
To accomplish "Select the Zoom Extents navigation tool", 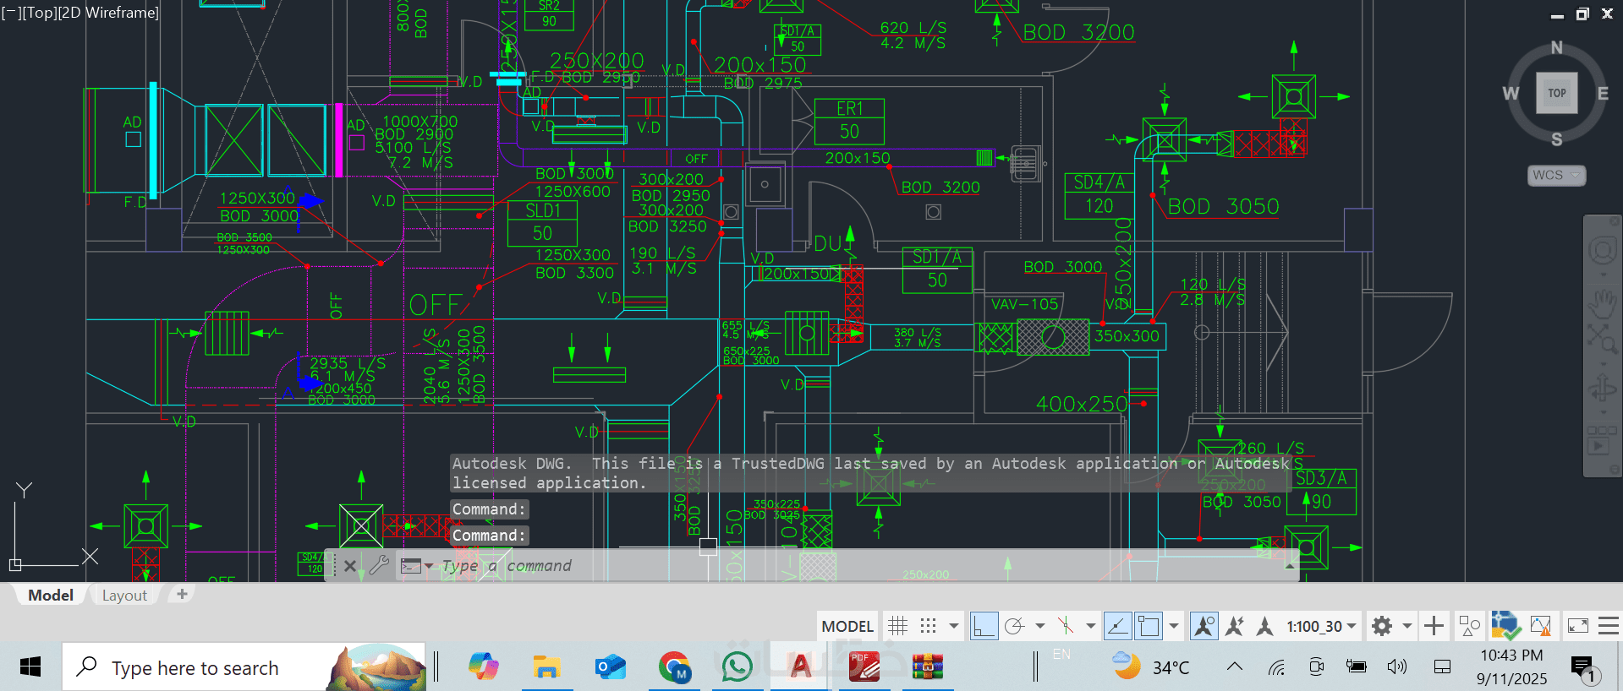I will click(x=1602, y=338).
